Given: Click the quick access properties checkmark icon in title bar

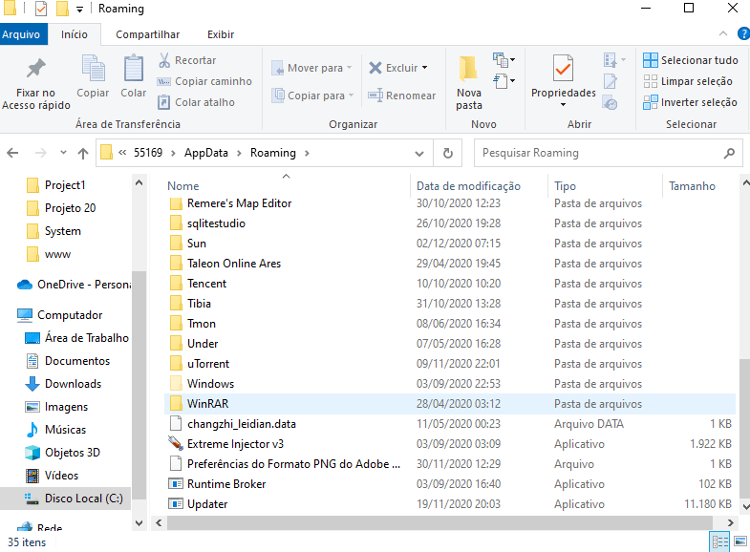Looking at the screenshot, I should (x=41, y=9).
